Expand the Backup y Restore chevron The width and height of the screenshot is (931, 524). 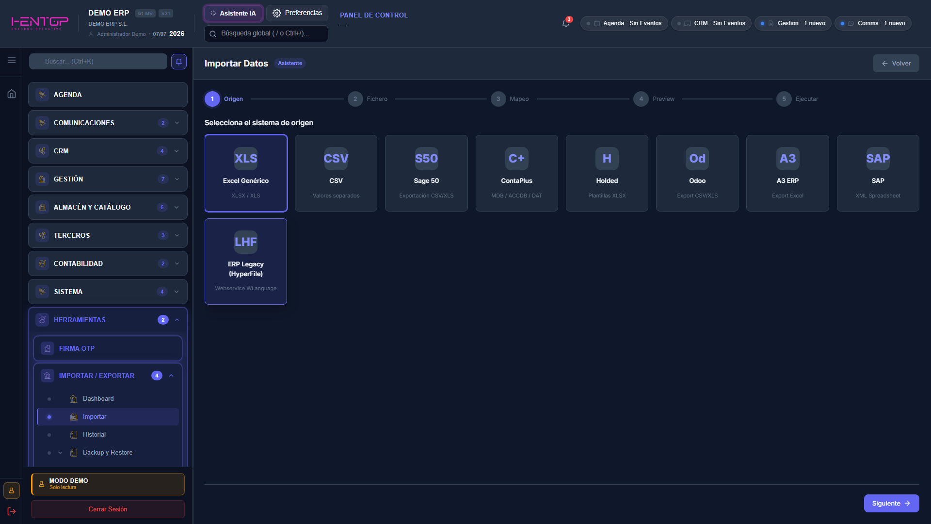tap(60, 453)
